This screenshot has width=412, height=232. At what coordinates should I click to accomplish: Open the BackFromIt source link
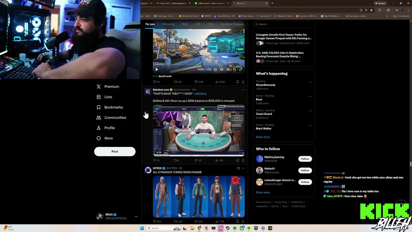[x=165, y=76]
